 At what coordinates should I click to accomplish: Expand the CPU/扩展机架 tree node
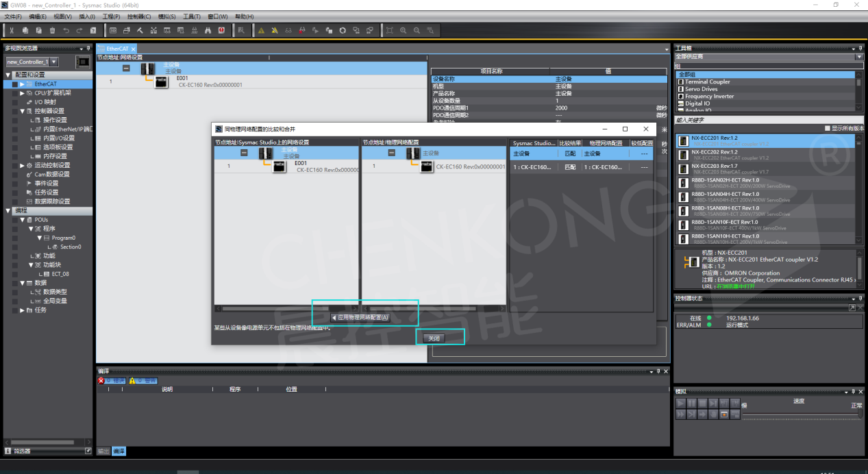point(22,93)
